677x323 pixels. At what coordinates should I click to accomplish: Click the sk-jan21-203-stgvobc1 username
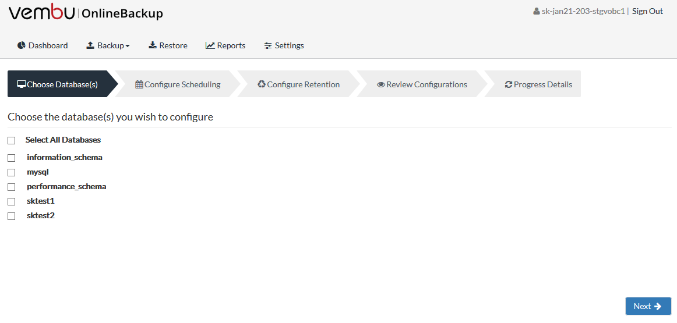click(583, 11)
